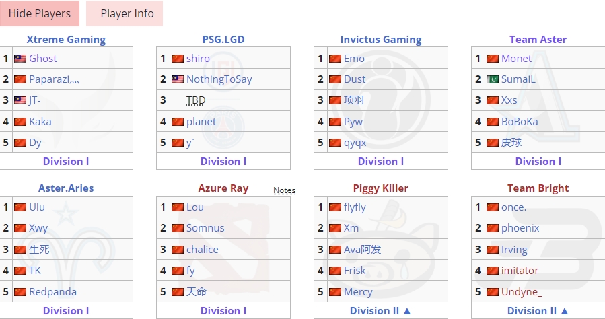
Task: Open the Notes link near Azure Ray
Action: tap(284, 190)
